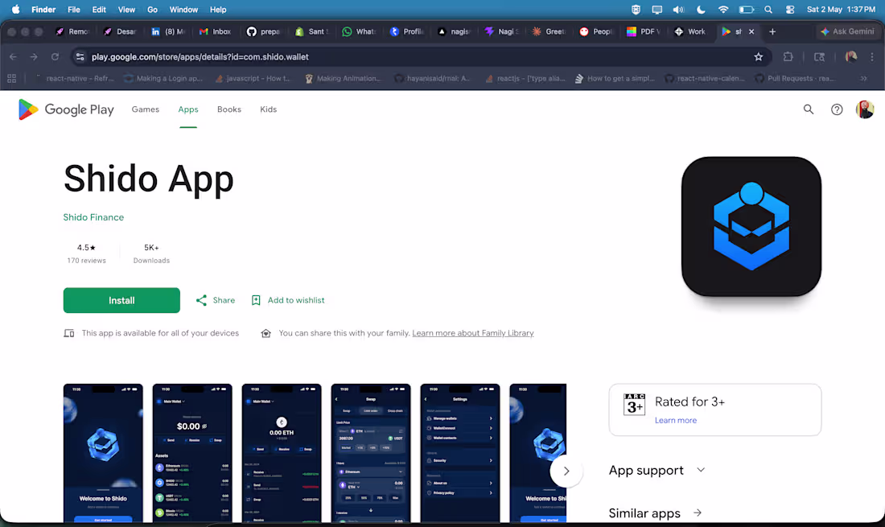Bookmark this page with the star icon
885x527 pixels.
759,56
